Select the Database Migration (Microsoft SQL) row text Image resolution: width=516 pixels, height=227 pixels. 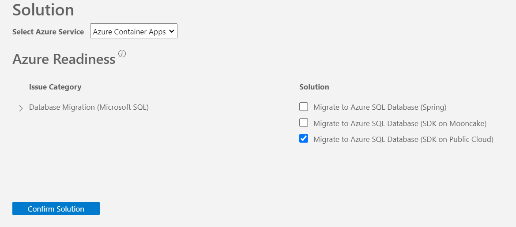tap(89, 107)
